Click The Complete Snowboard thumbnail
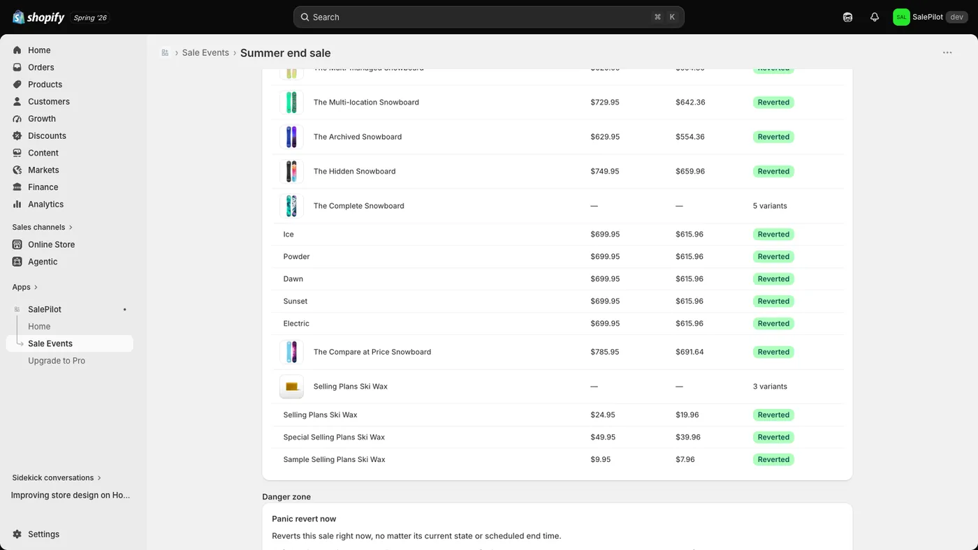The image size is (978, 550). pos(291,206)
